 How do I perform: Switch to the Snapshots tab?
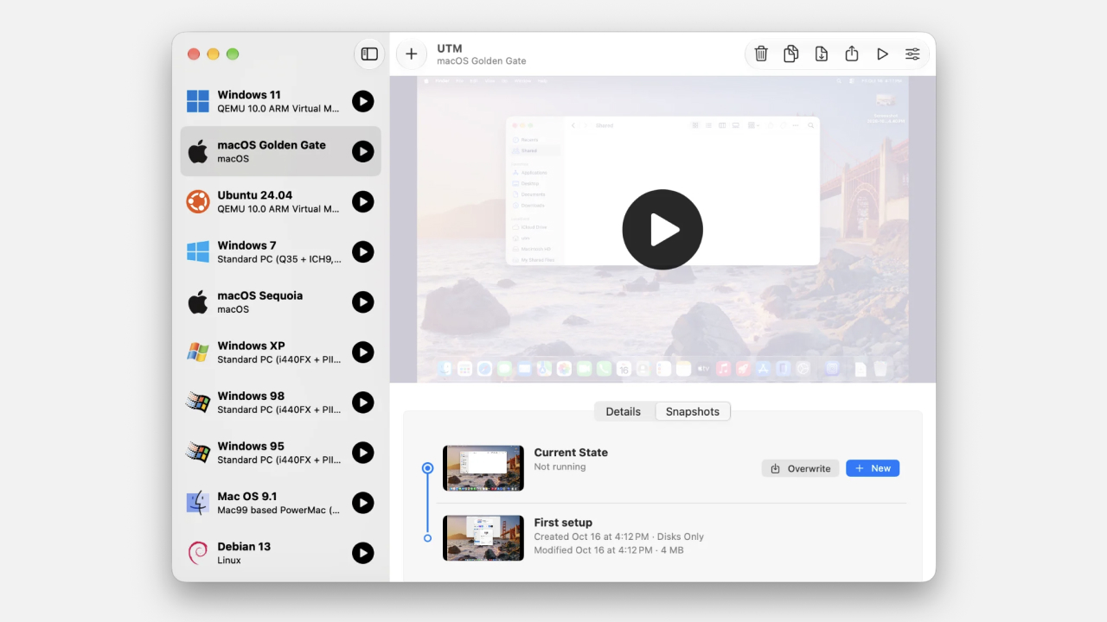[693, 411]
